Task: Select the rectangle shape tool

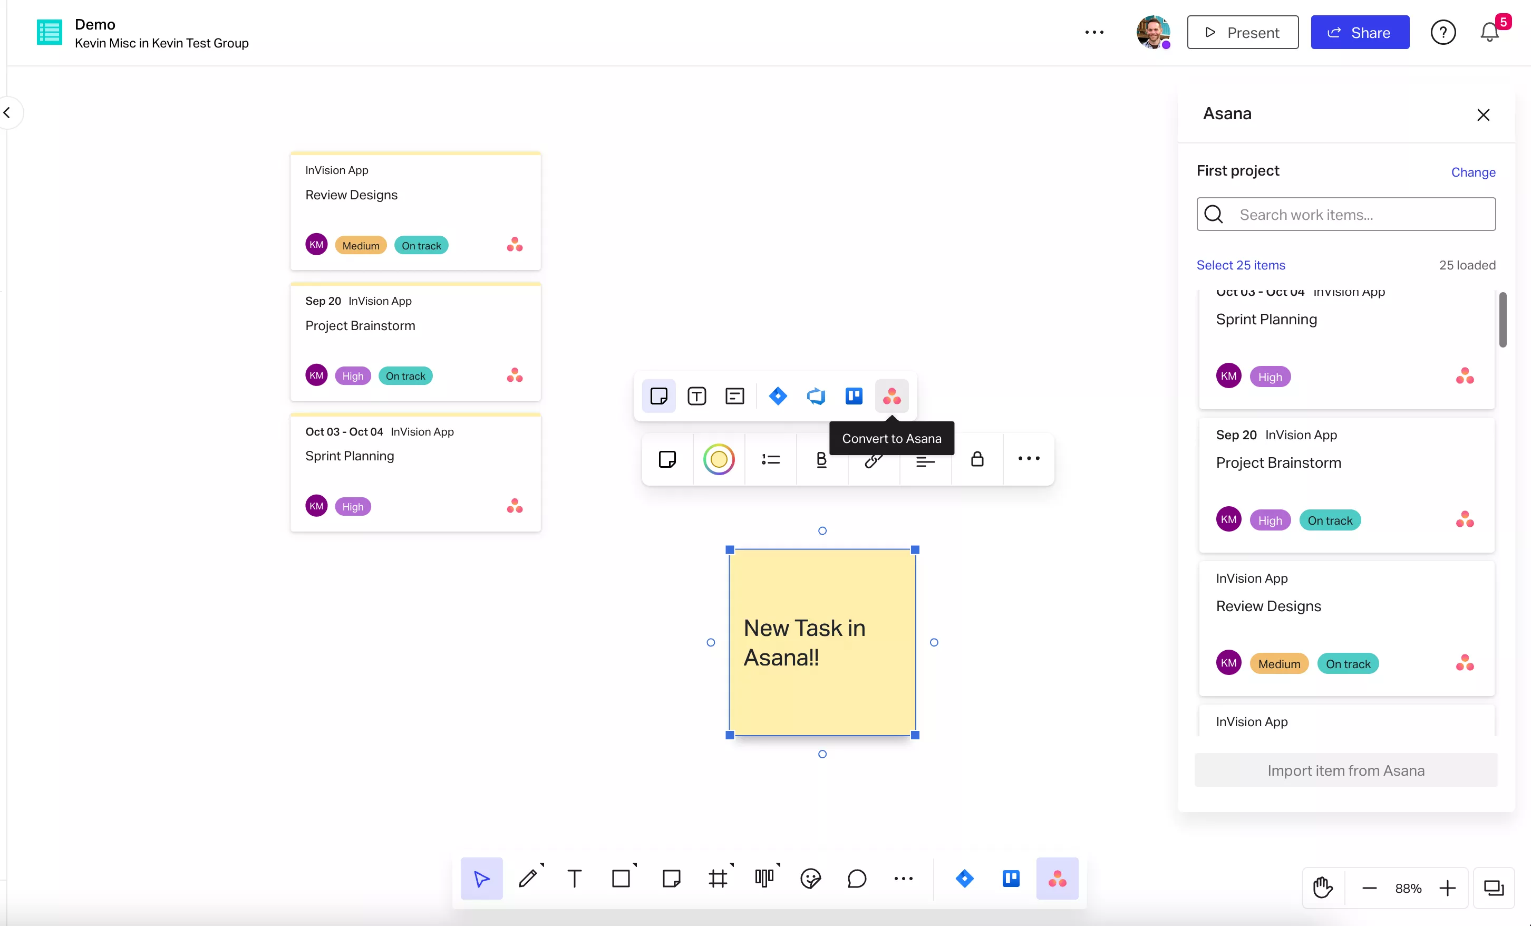Action: coord(622,878)
